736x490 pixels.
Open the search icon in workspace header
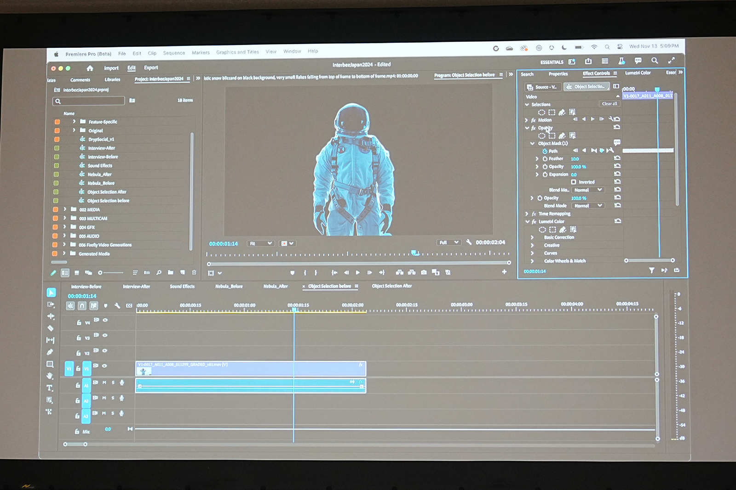[655, 61]
